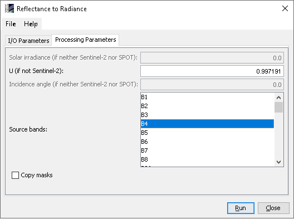Open the File menu
The image size is (294, 219).
pyautogui.click(x=11, y=24)
